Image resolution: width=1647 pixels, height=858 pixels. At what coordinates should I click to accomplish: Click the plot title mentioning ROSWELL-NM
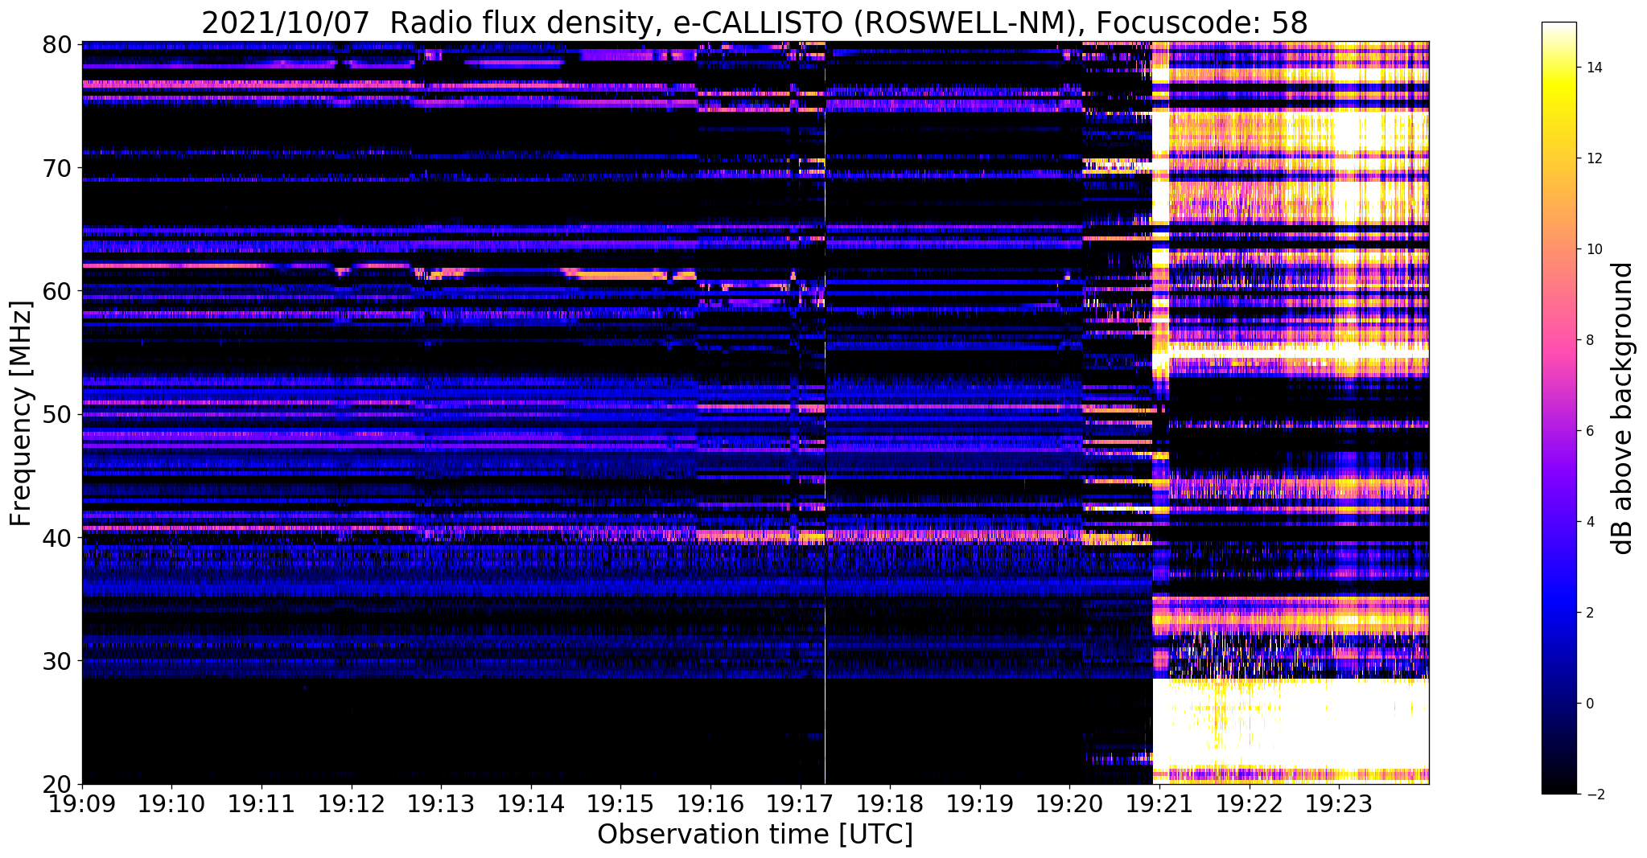click(754, 23)
